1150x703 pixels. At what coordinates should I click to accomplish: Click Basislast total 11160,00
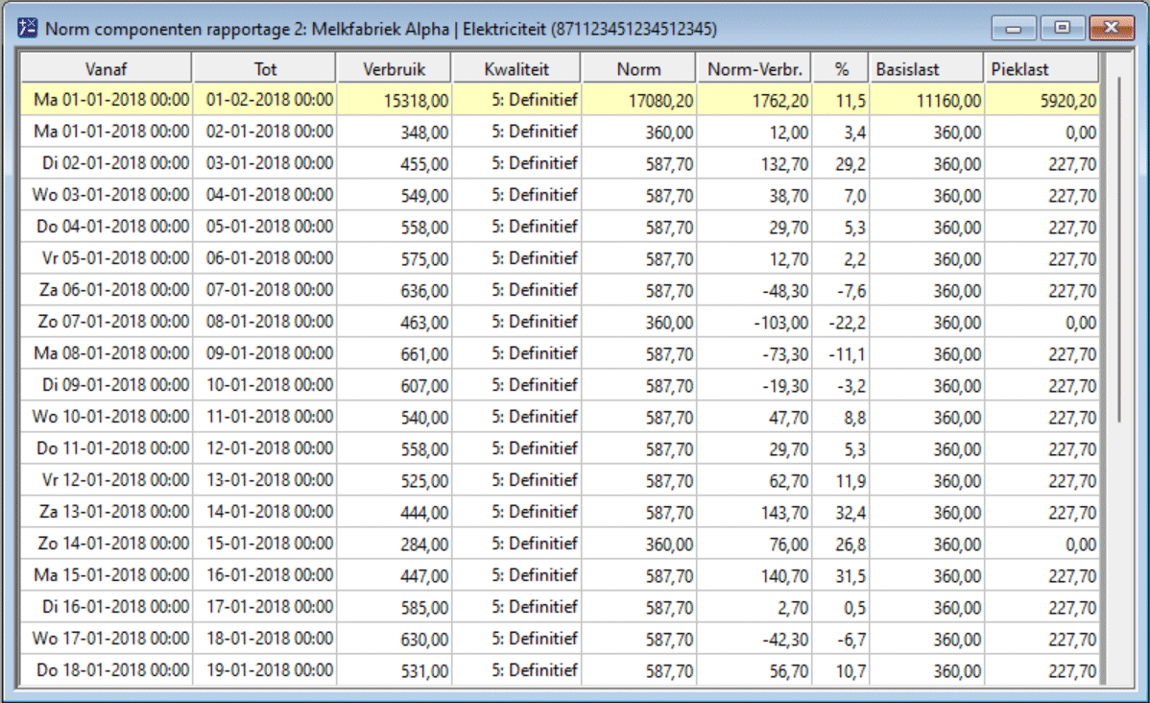(926, 100)
